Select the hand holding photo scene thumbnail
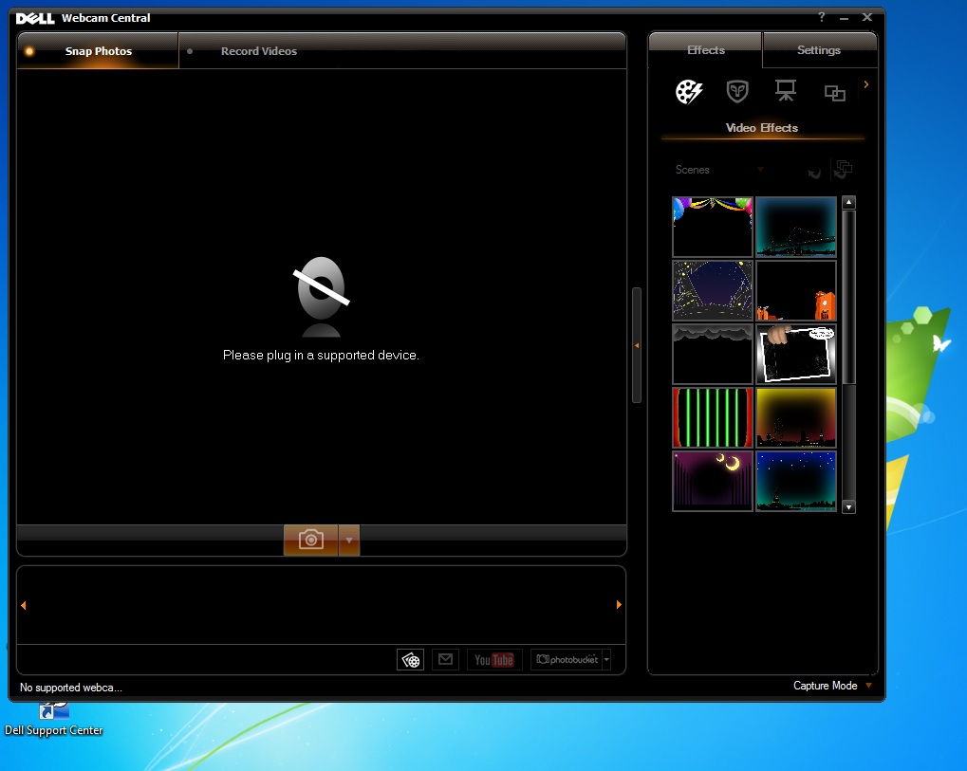The height and width of the screenshot is (771, 967). (796, 355)
